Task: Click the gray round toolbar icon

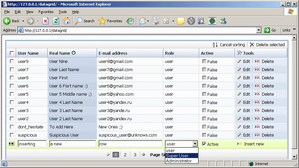Action: pos(191,21)
